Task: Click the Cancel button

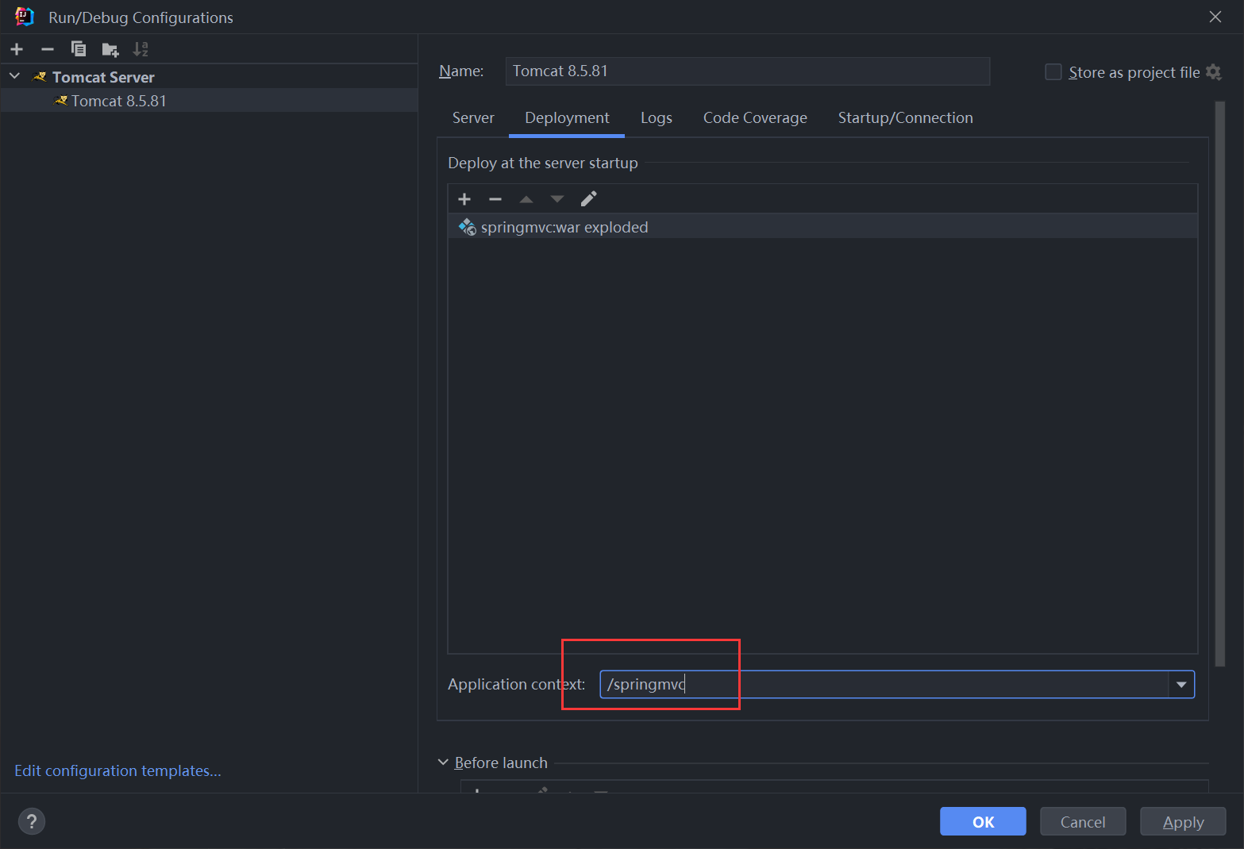Action: [1083, 822]
